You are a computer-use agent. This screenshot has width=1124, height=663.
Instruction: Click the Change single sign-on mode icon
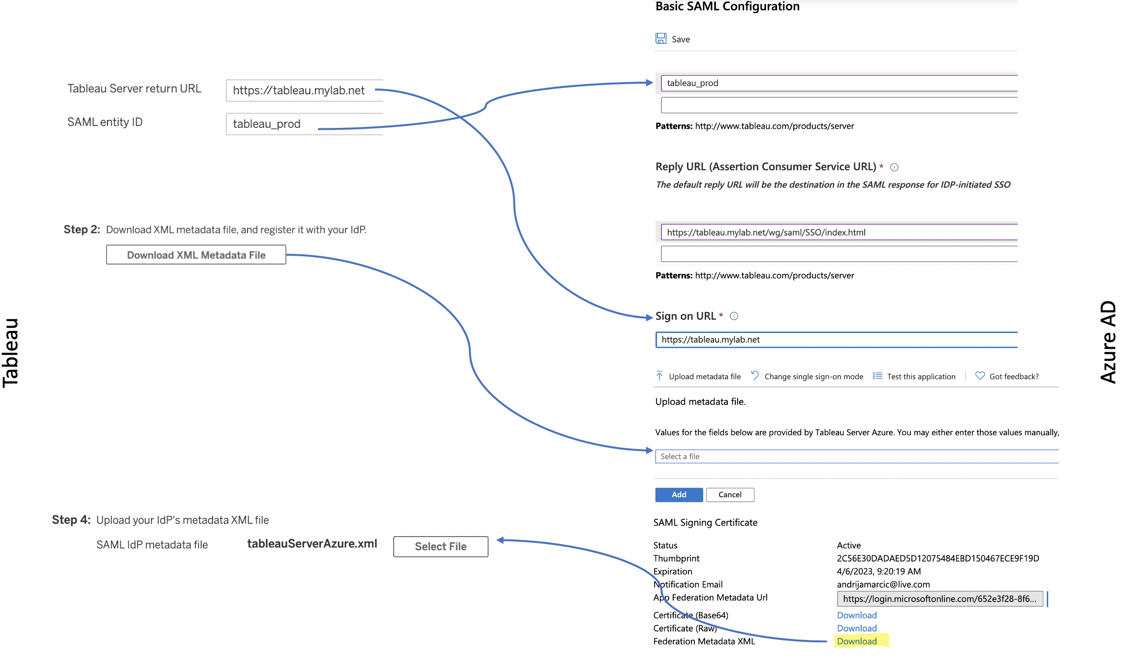(755, 376)
